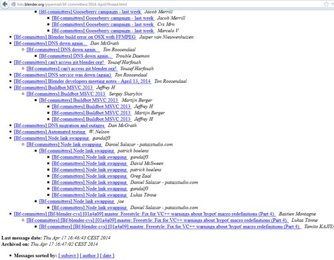Click the site identity globe icon

click(x=13, y=4)
